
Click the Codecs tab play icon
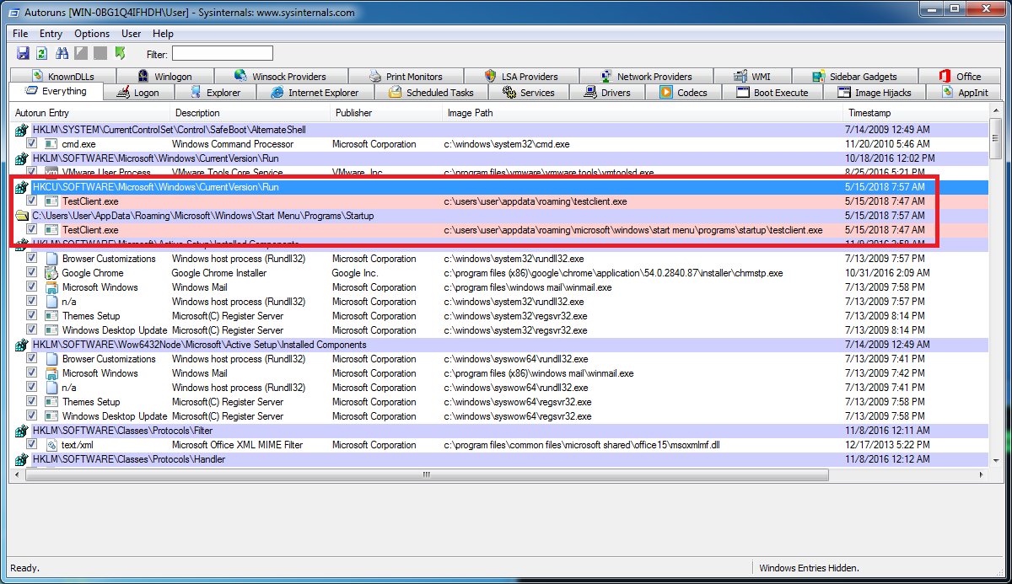tap(666, 93)
